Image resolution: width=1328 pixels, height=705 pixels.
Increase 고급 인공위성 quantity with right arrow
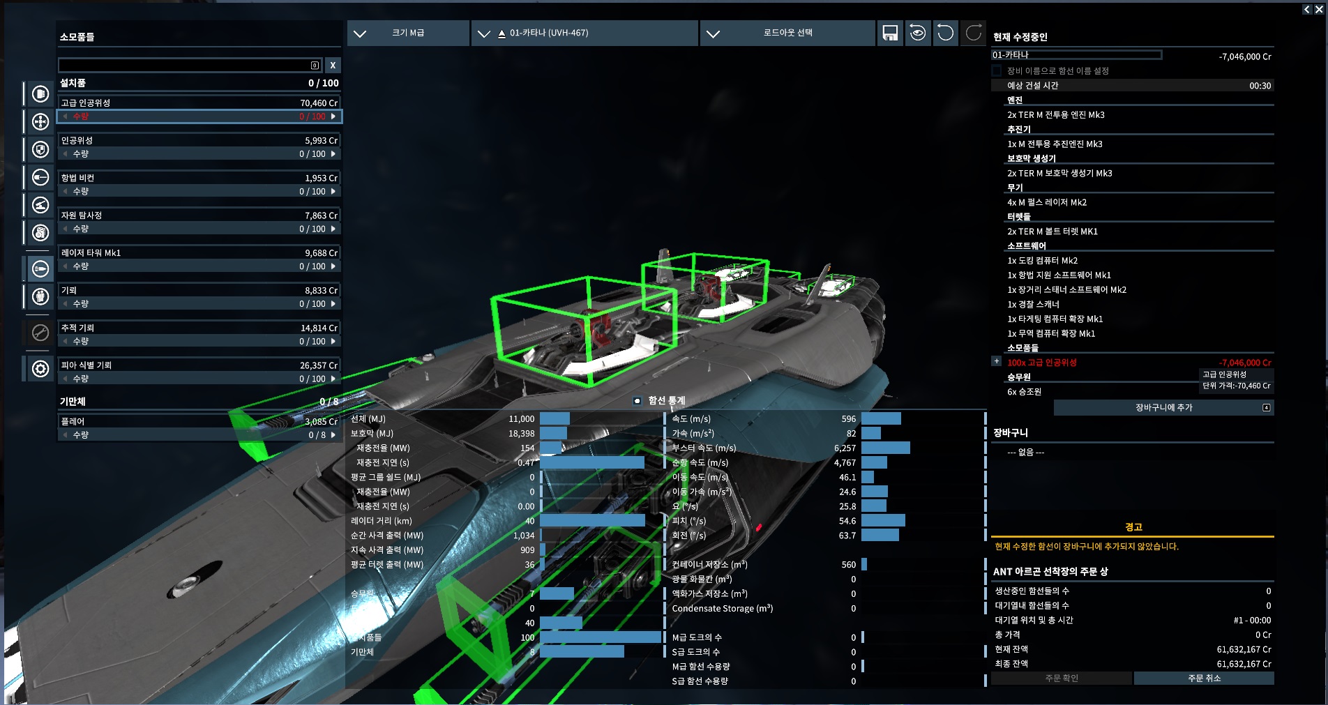coord(333,116)
